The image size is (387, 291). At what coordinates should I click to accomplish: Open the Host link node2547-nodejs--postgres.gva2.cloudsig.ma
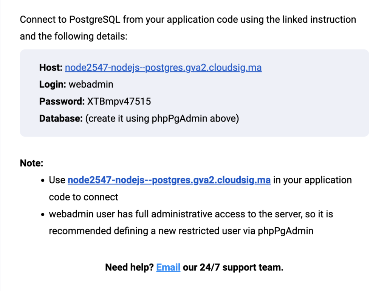163,68
